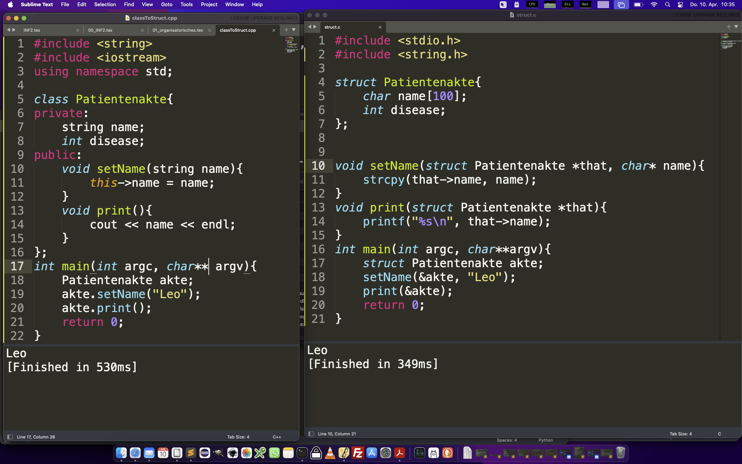742x464 pixels.
Task: Open Calendar showing 10 in the Dock
Action: 163,452
